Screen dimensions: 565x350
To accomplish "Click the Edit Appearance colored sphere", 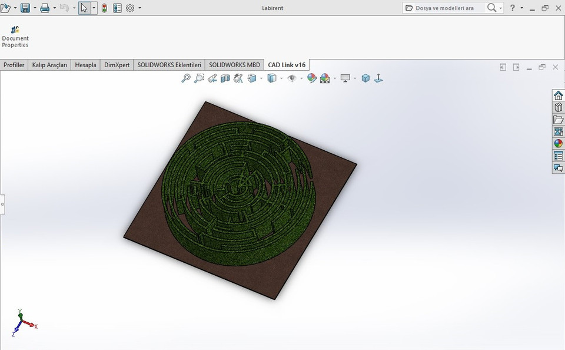I will click(311, 78).
